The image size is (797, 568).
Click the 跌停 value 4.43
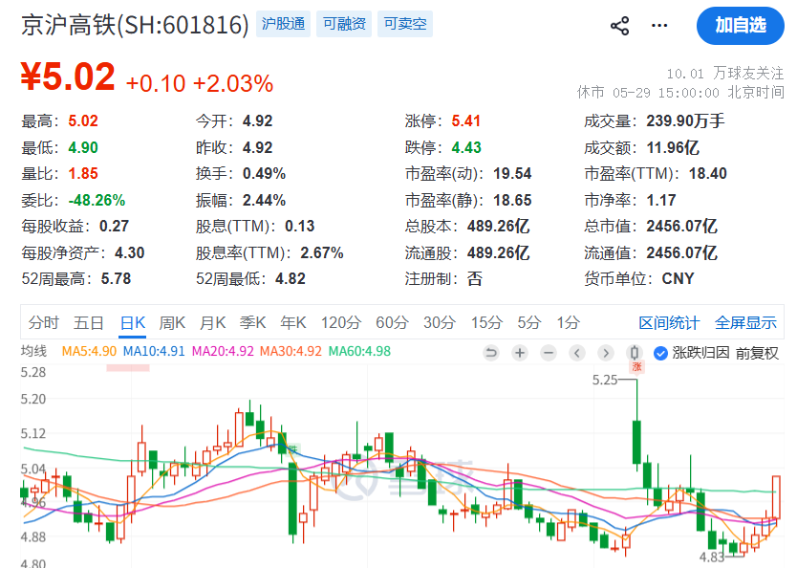(x=466, y=147)
